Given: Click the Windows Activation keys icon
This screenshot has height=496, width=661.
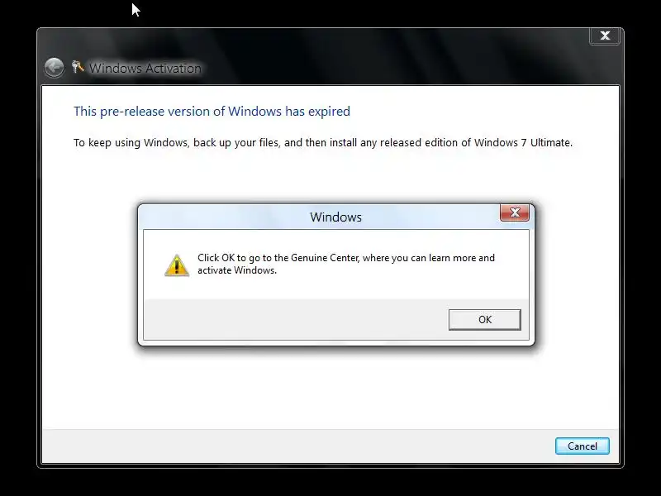Looking at the screenshot, I should coord(78,67).
